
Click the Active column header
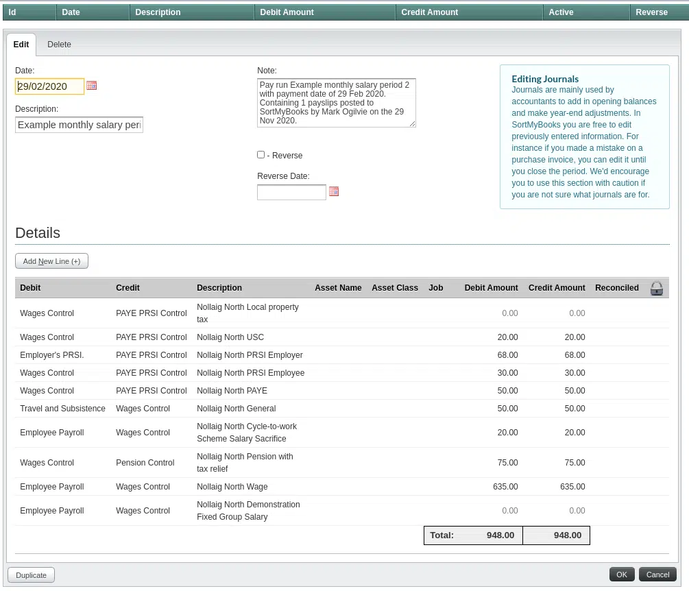[x=587, y=12]
